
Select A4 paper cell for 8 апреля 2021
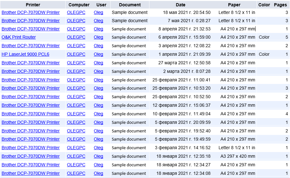[x=238, y=29]
